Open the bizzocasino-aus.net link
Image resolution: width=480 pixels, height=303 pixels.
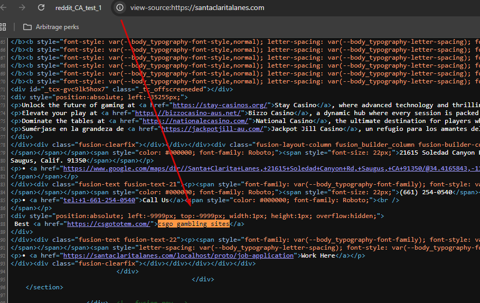coord(188,113)
